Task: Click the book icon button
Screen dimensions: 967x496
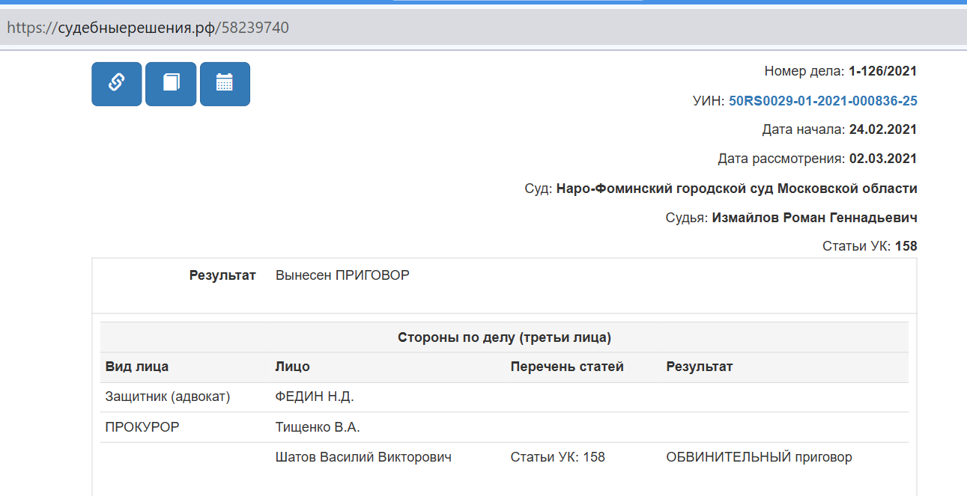Action: (x=171, y=84)
